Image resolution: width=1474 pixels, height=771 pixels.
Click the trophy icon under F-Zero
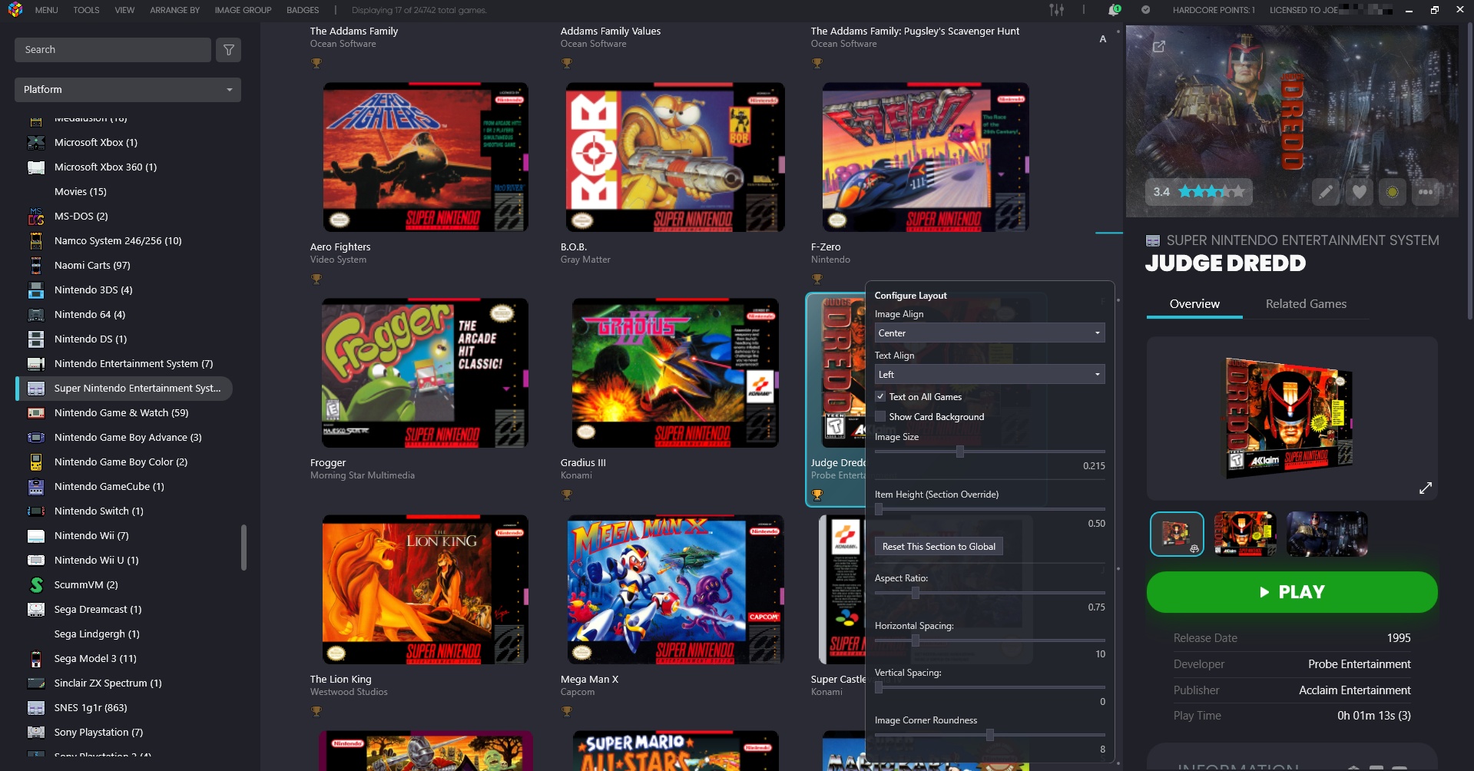(x=817, y=280)
